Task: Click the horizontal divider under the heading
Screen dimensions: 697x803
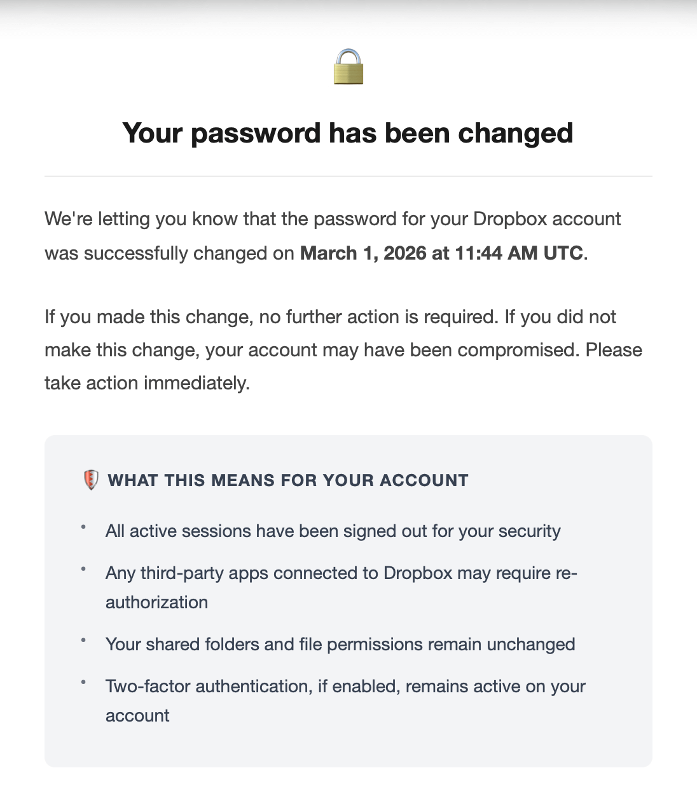Action: (348, 176)
